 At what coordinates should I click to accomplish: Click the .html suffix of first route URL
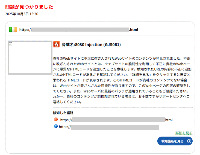point(169,120)
